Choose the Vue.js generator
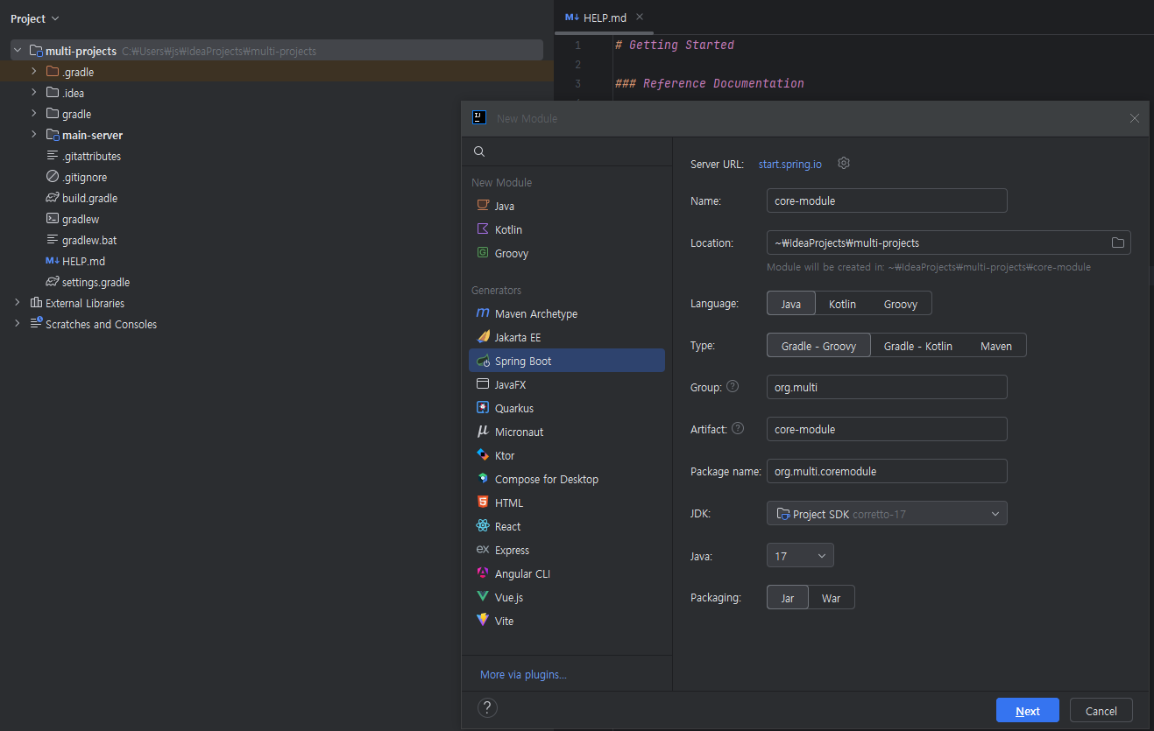Image resolution: width=1154 pixels, height=731 pixels. pyautogui.click(x=567, y=597)
